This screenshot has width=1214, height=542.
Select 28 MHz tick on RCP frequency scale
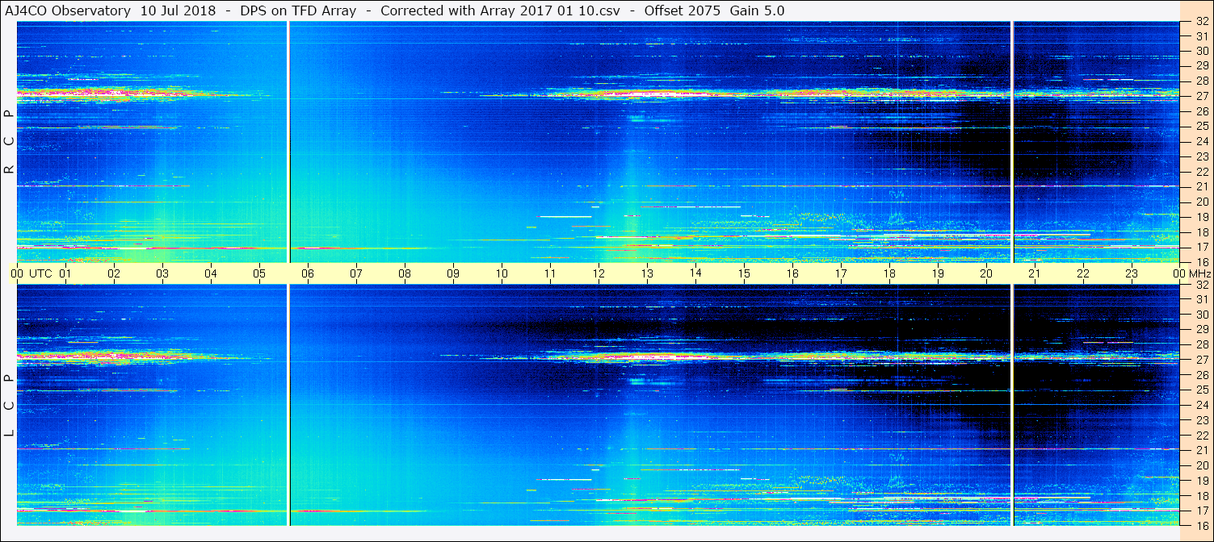tap(1201, 81)
